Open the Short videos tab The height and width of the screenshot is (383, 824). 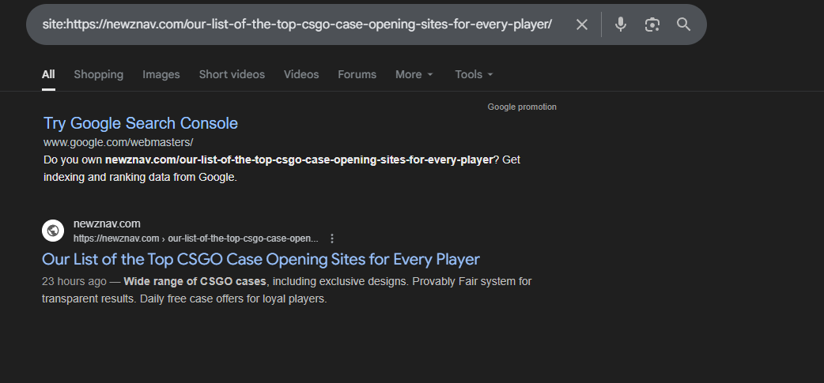[x=232, y=74]
